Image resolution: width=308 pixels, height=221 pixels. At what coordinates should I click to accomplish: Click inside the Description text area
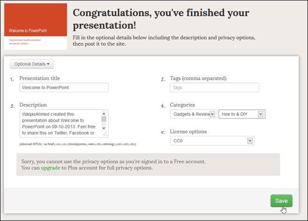[60, 124]
